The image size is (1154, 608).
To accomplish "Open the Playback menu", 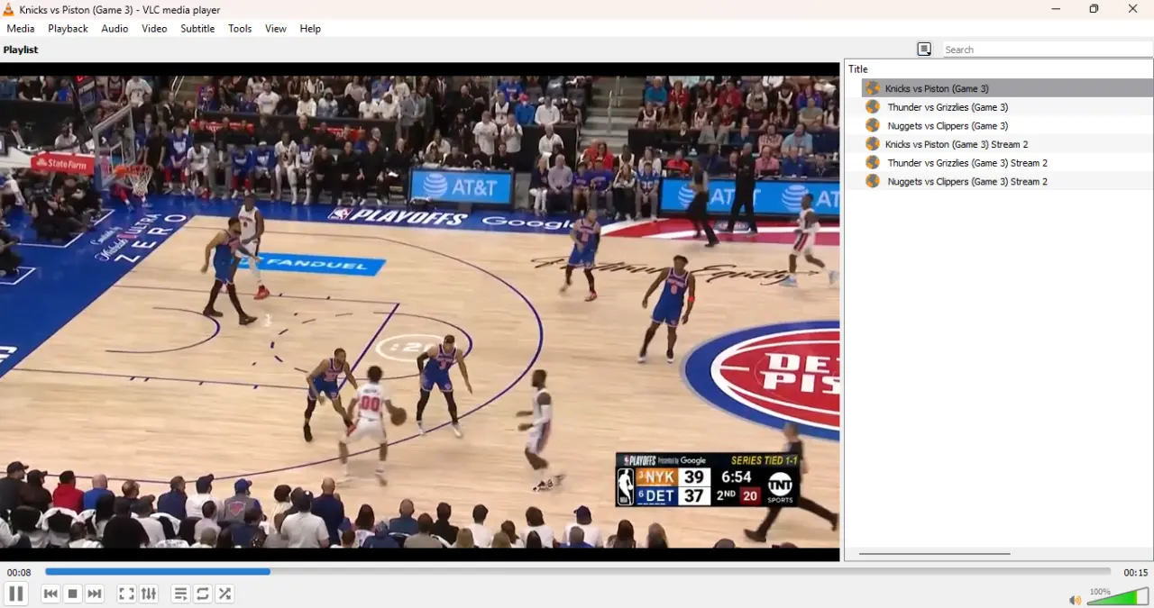I will tap(68, 29).
